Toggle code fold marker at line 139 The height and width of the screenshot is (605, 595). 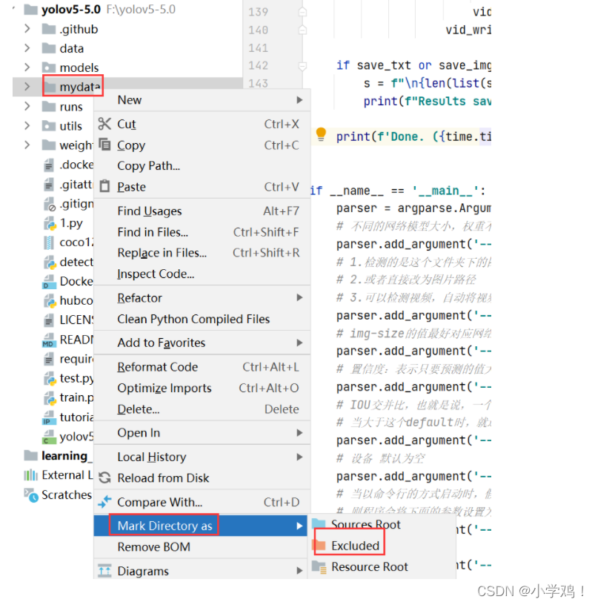pyautogui.click(x=302, y=12)
